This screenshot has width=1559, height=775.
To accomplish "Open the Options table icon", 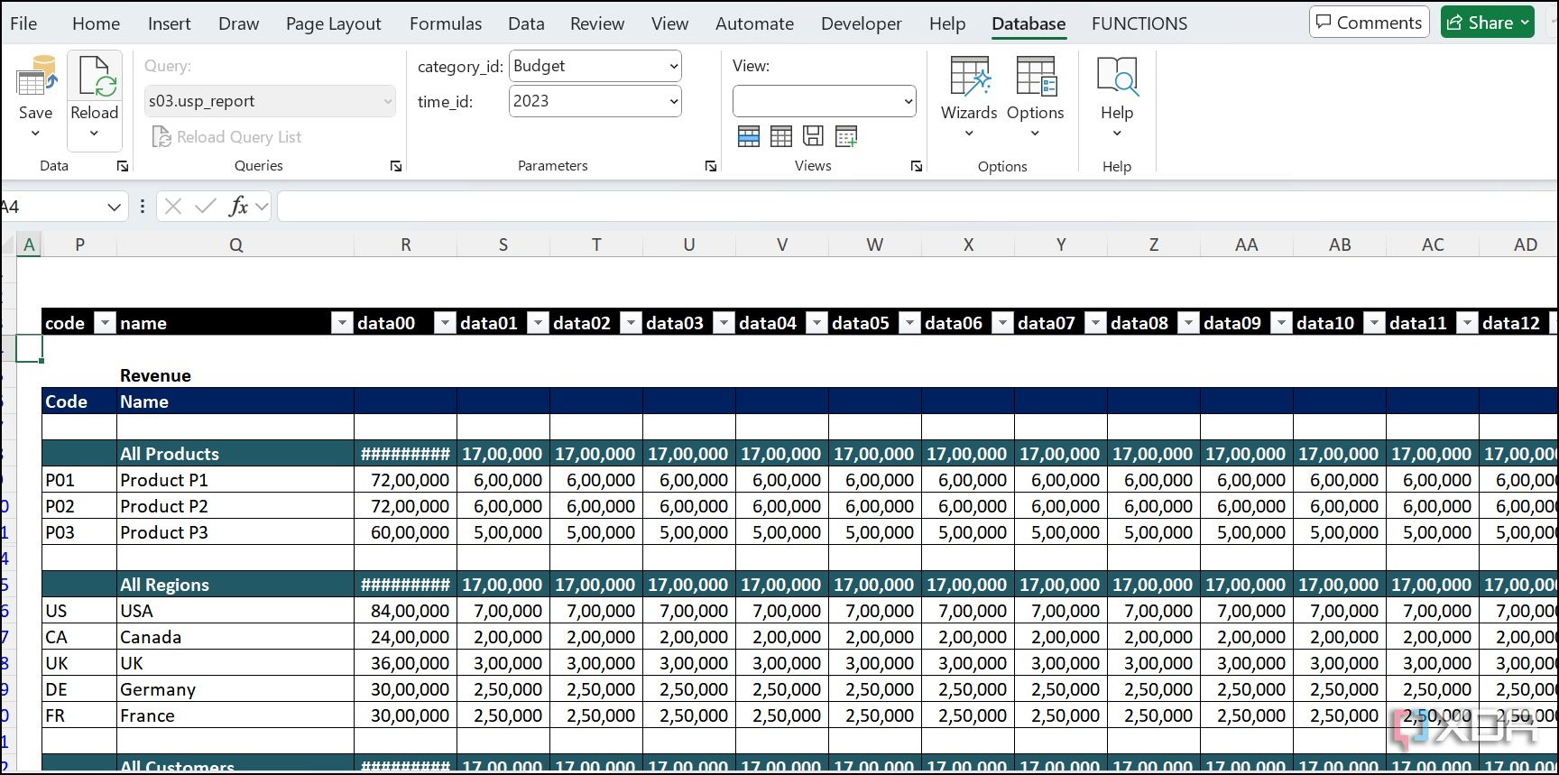I will (x=1035, y=76).
